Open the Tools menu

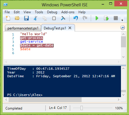[x=39, y=12]
